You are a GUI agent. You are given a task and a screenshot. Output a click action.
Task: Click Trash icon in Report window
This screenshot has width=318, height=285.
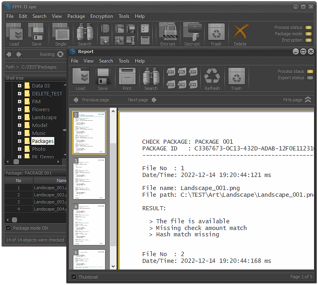click(236, 76)
